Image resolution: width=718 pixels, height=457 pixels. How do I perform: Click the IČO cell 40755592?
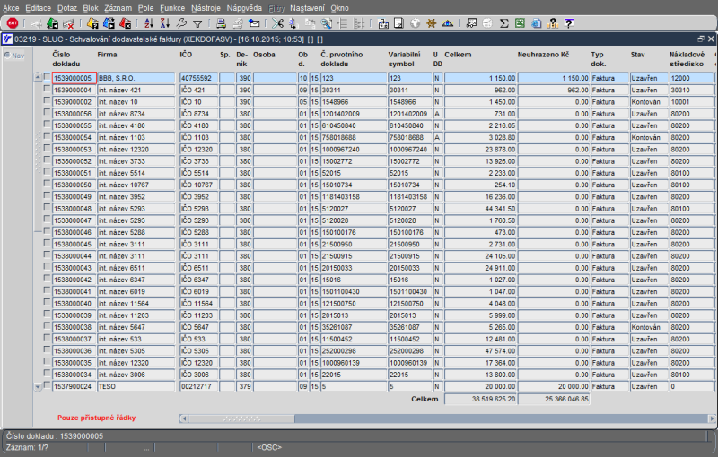click(x=198, y=78)
